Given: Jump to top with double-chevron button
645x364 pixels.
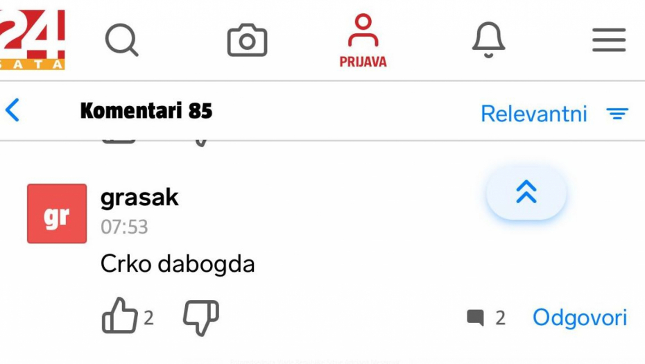Looking at the screenshot, I should 526,192.
